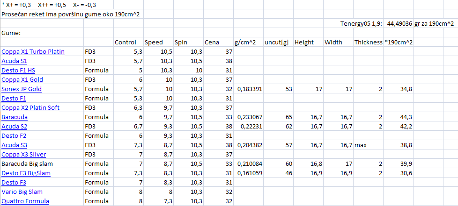Click the Desto F2 link
Screen dimensions: 458x206
click(14, 136)
